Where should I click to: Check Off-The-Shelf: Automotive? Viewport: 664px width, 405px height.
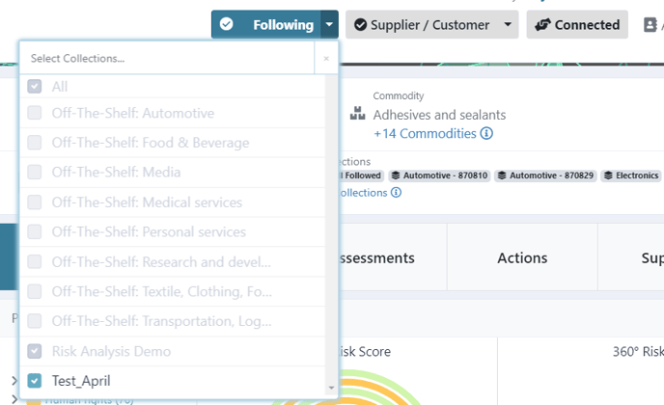(x=35, y=113)
